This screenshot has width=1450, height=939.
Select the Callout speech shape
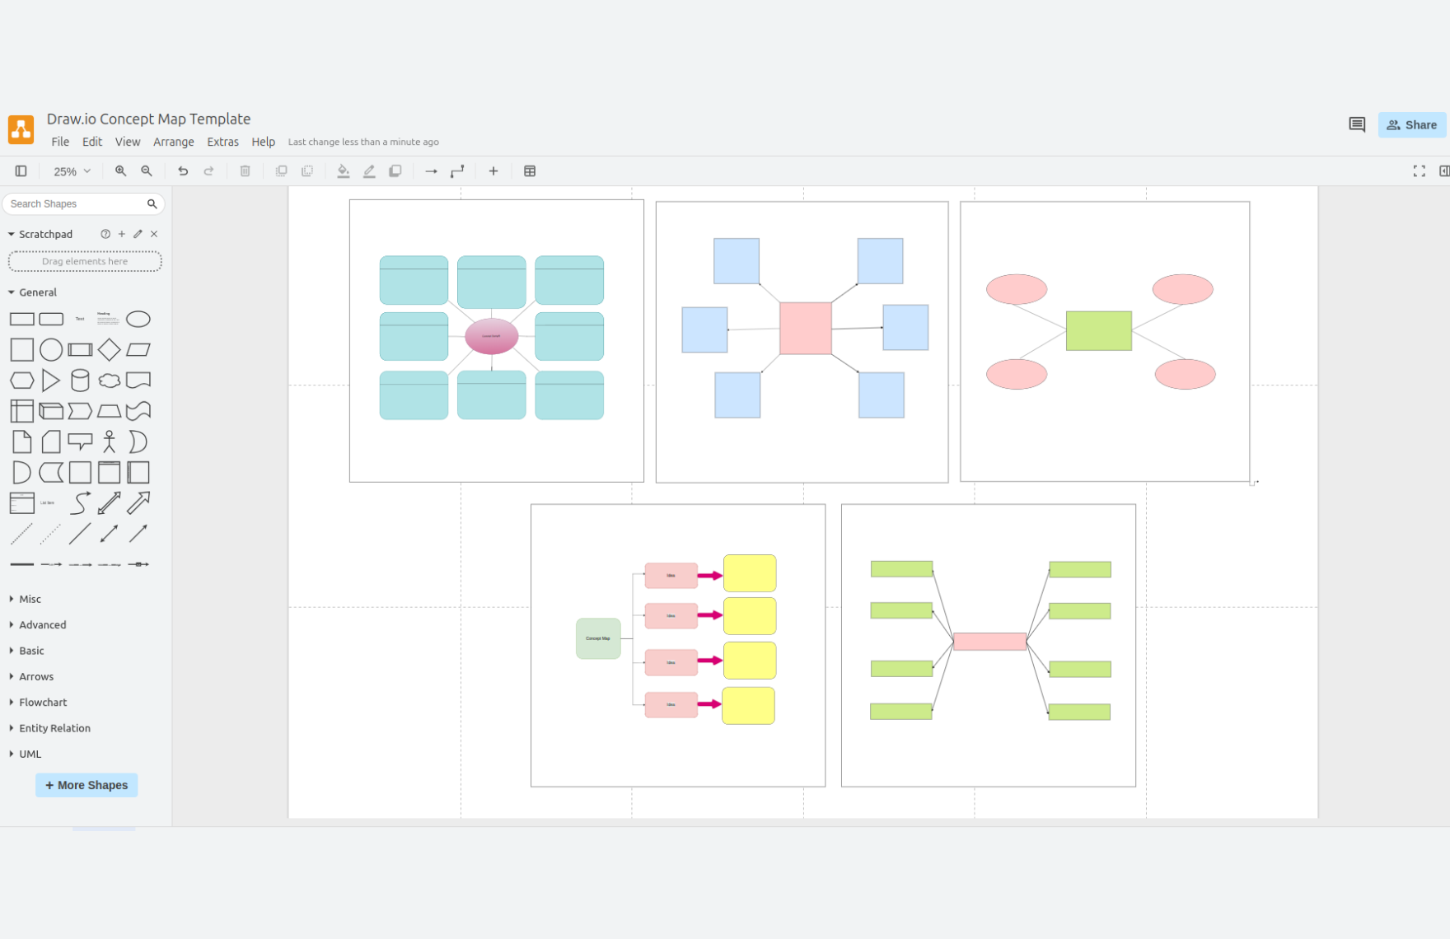click(x=80, y=442)
